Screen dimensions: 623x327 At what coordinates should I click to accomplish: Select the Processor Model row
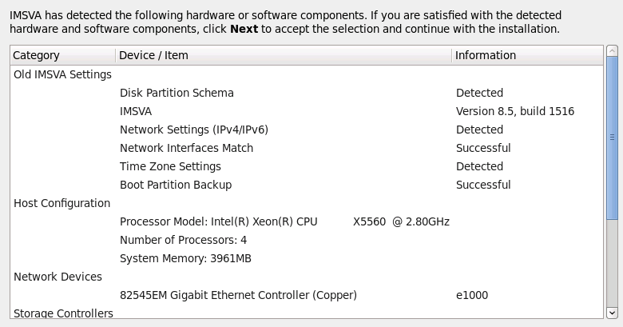284,221
